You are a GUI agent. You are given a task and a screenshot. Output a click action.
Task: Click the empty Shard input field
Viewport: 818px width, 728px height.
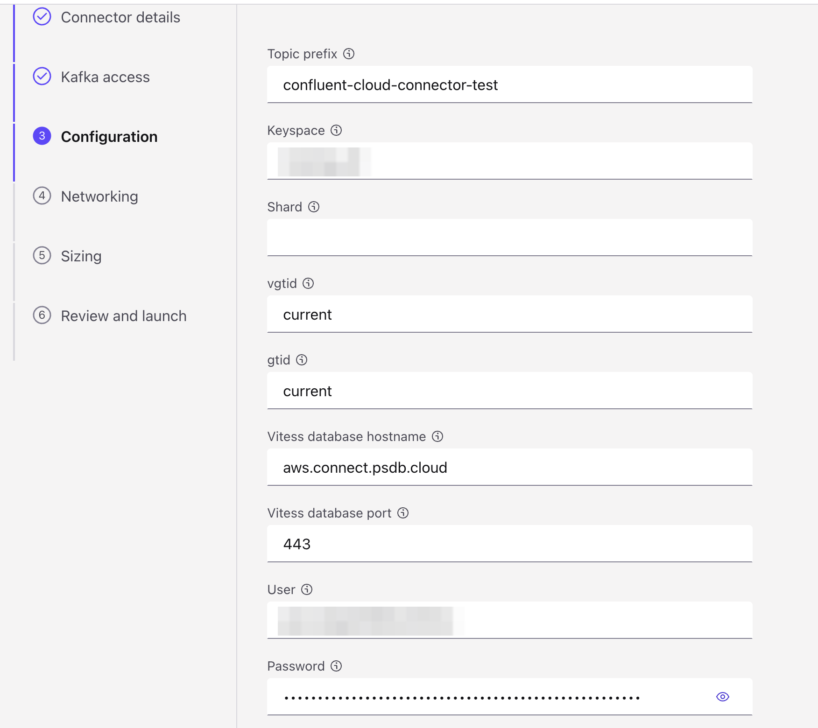coord(509,238)
